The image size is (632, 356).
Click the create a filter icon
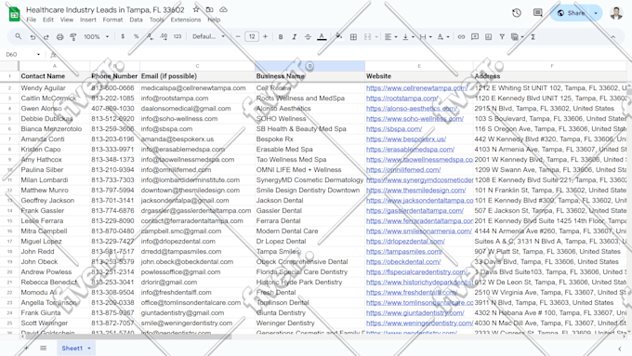[x=502, y=36]
